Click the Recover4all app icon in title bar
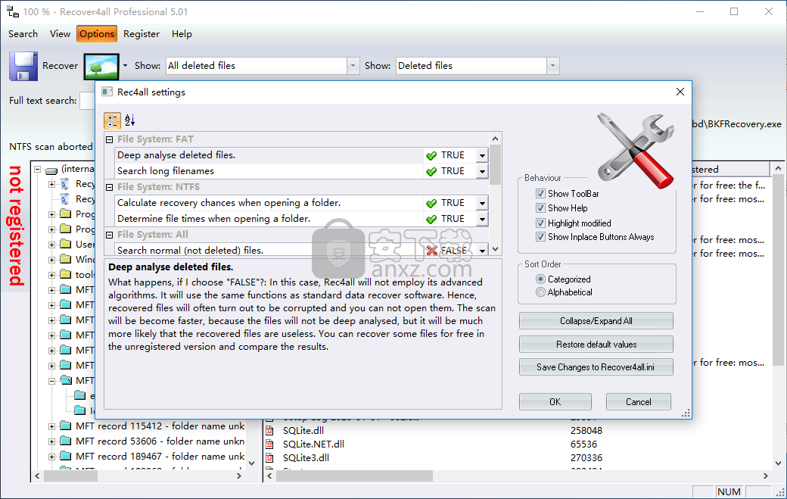The width and height of the screenshot is (787, 499). click(x=13, y=11)
